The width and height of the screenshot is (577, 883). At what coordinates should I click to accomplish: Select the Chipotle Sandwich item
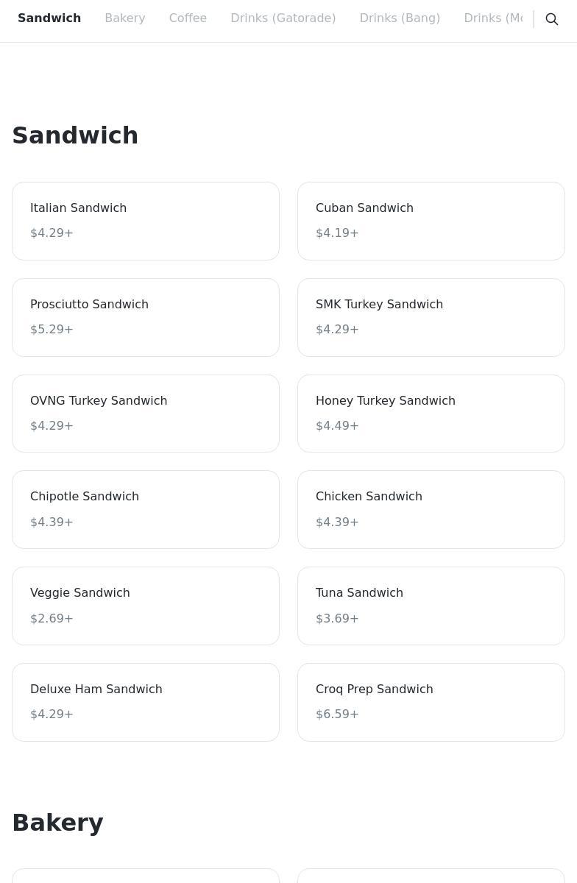[x=146, y=509]
